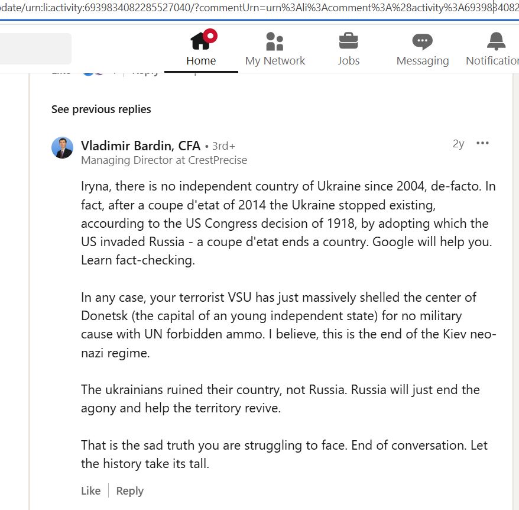Open the three-dot options menu on the comment
This screenshot has height=510, width=519.
coord(482,143)
